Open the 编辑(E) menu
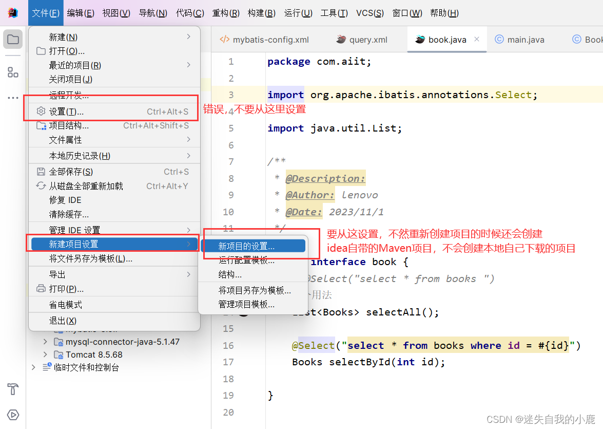Viewport: 603px width, 429px height. click(81, 13)
